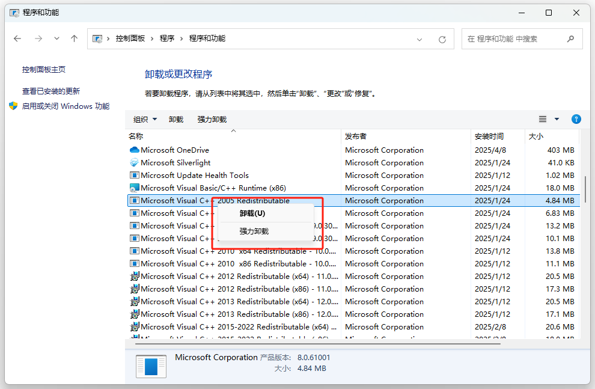This screenshot has height=389, width=595.
Task: Click the Microsoft OneDrive cloud icon
Action: (x=135, y=150)
